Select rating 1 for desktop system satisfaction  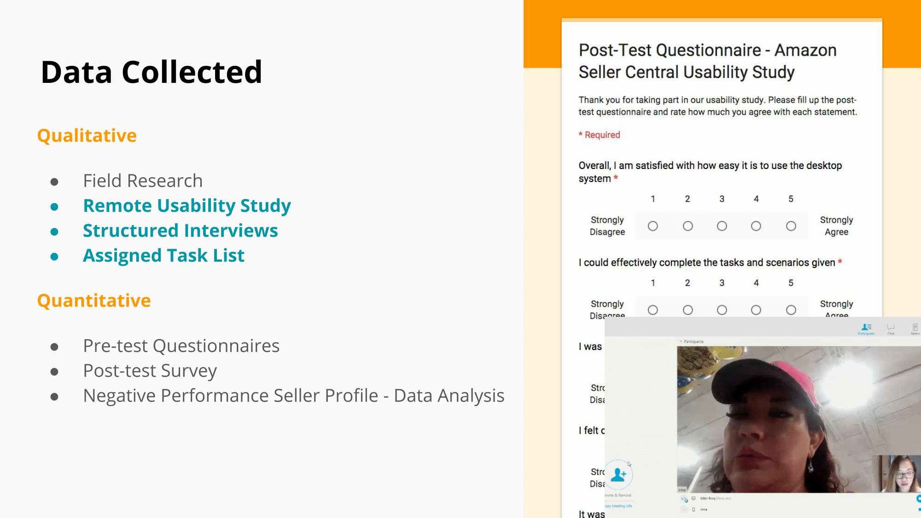tap(653, 226)
